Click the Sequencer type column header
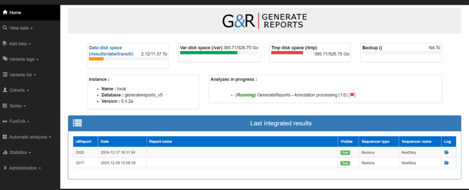The image size is (469, 190). (x=379, y=141)
